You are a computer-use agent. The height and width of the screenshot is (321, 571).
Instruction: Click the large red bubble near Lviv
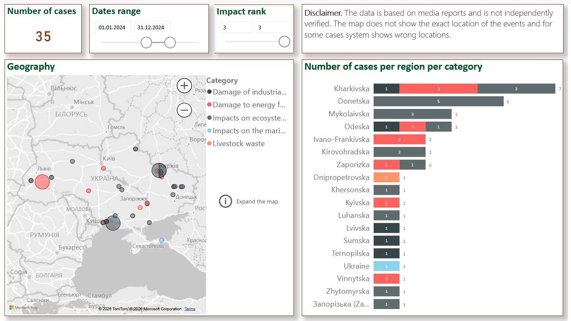pyautogui.click(x=42, y=182)
